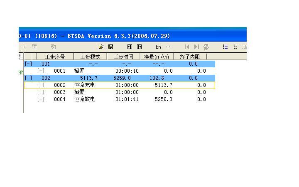Select step number 0001

coord(60,71)
